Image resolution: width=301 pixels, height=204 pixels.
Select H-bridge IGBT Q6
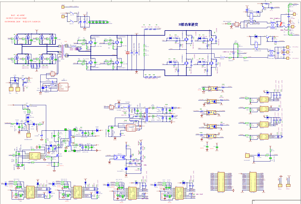tap(187, 39)
